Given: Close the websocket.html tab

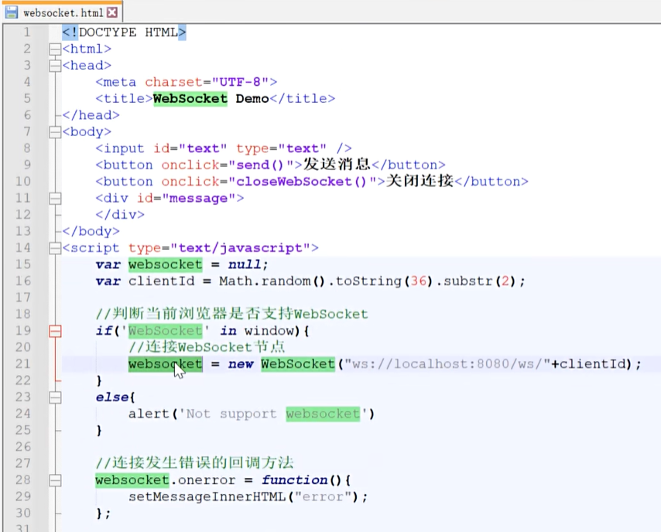Looking at the screenshot, I should pyautogui.click(x=112, y=12).
